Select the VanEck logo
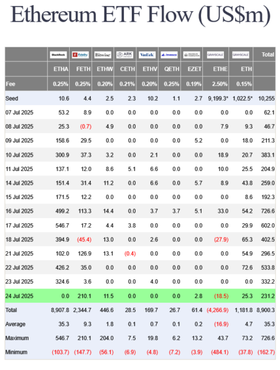The width and height of the screenshot is (280, 370). pyautogui.click(x=147, y=55)
